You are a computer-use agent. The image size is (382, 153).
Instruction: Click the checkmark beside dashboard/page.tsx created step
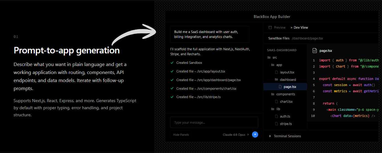click(x=172, y=80)
